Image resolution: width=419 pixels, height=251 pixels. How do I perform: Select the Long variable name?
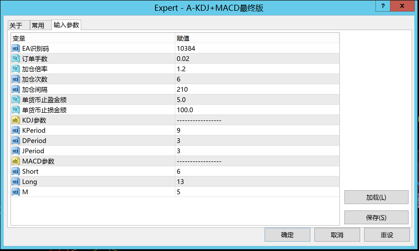[29, 182]
